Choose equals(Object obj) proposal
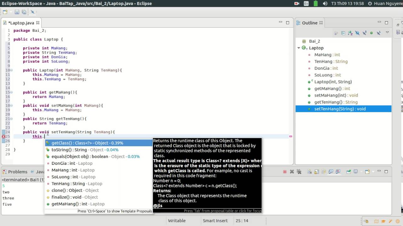403x226 pixels. coord(98,156)
